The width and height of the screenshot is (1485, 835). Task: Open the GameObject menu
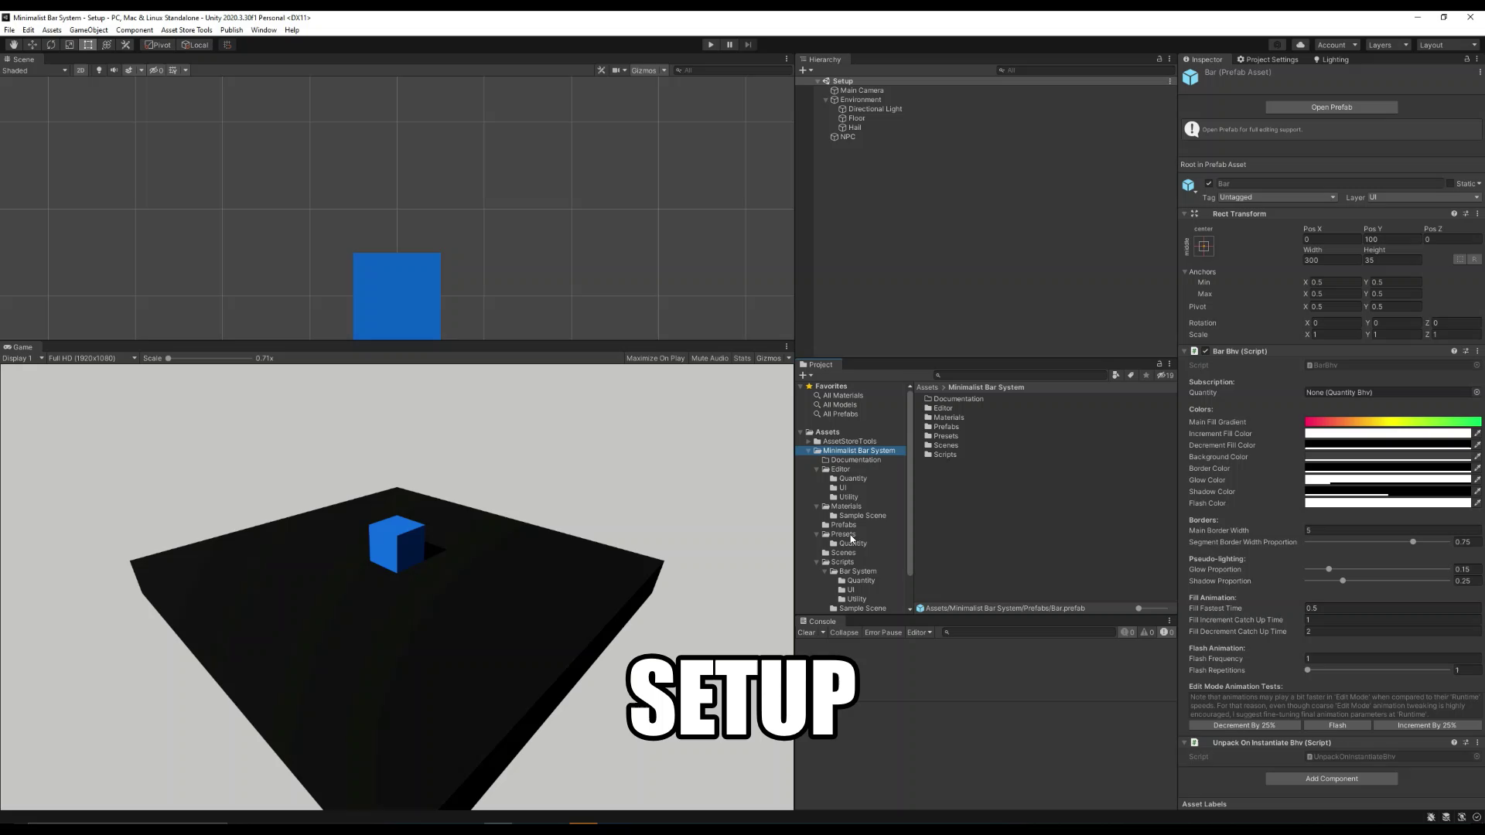tap(89, 29)
